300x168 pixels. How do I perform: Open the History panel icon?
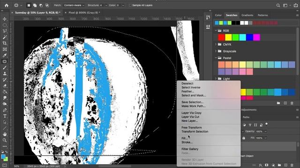click(x=208, y=17)
